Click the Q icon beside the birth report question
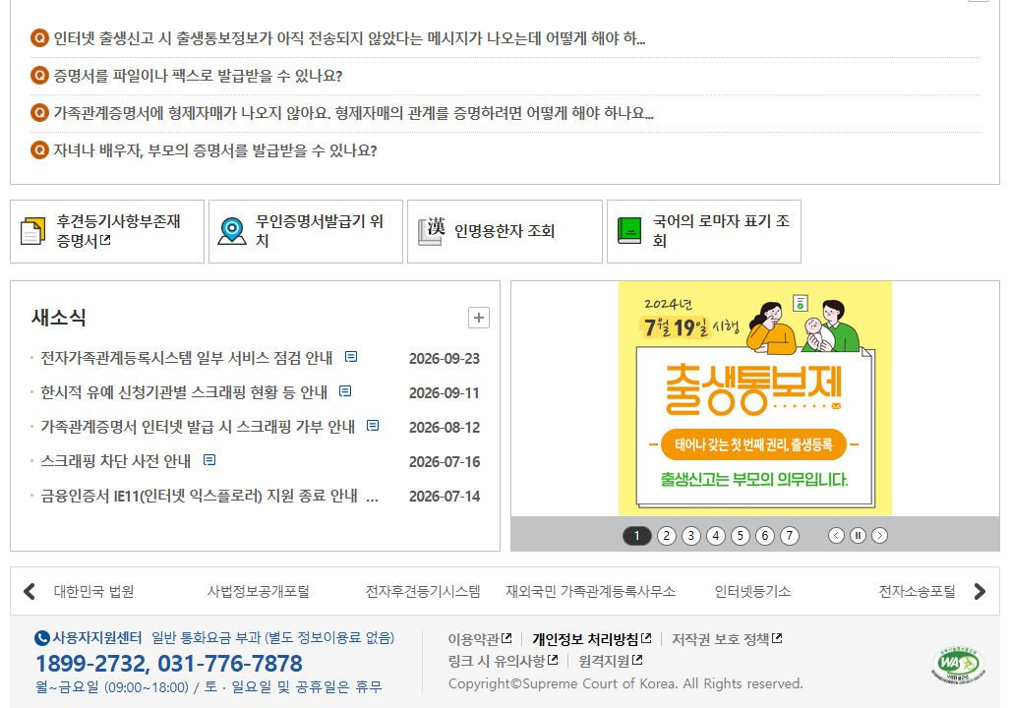This screenshot has width=1010, height=708. tap(40, 38)
